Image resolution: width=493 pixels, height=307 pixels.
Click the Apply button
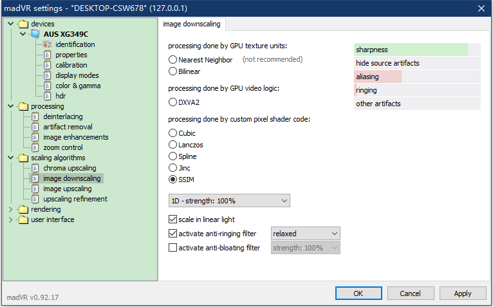(x=463, y=293)
